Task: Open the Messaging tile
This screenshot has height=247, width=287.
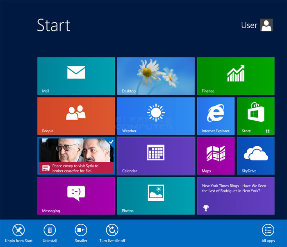Action: click(x=76, y=196)
